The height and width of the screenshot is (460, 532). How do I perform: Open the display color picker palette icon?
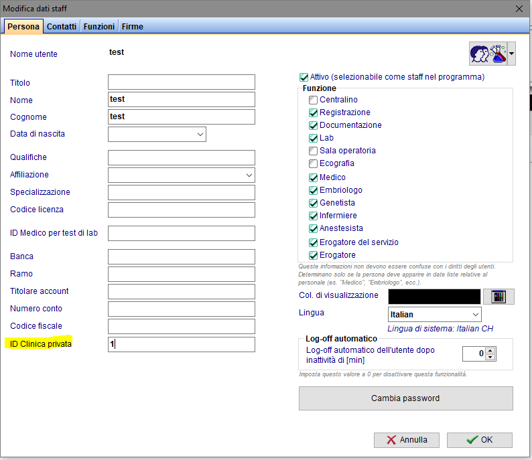pos(498,297)
